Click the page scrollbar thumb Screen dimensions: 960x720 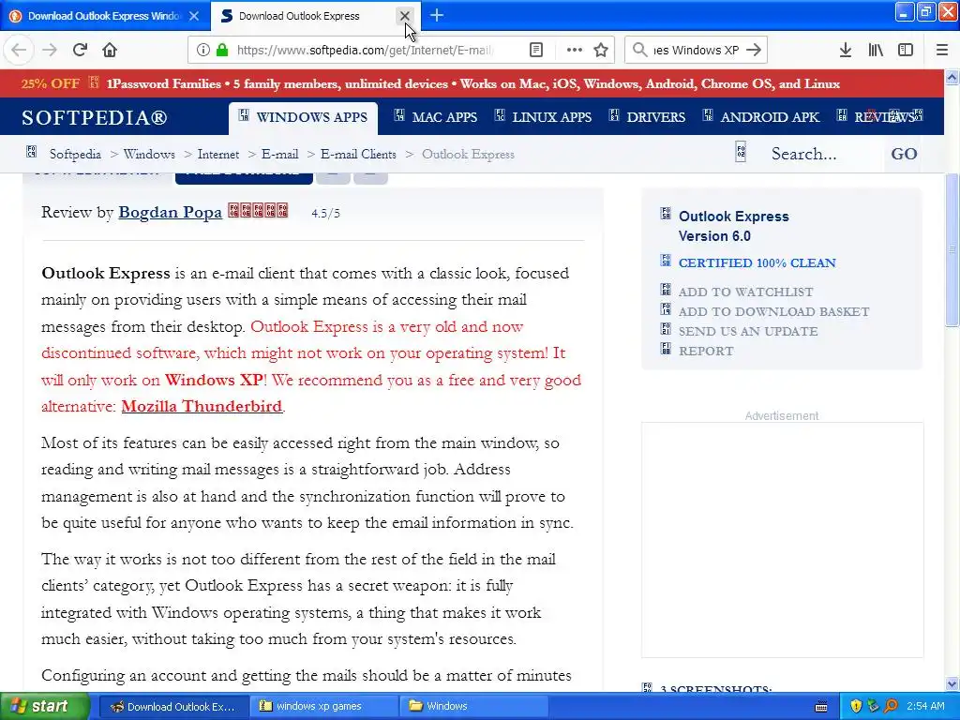coord(952,249)
